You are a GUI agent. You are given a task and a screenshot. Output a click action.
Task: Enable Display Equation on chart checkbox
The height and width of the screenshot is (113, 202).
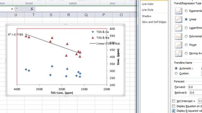click(x=174, y=106)
